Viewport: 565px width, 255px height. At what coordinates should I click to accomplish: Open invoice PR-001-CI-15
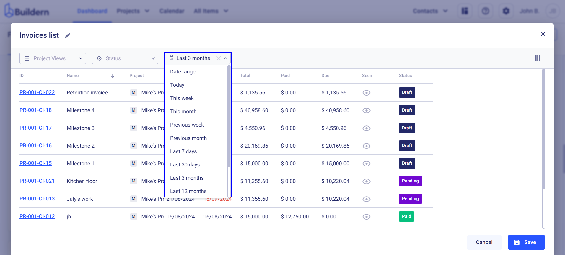[35, 163]
